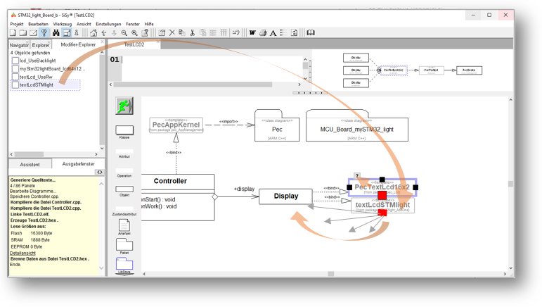
Task: Check the lcd_UseBacklight checkbox
Action: (x=15, y=61)
